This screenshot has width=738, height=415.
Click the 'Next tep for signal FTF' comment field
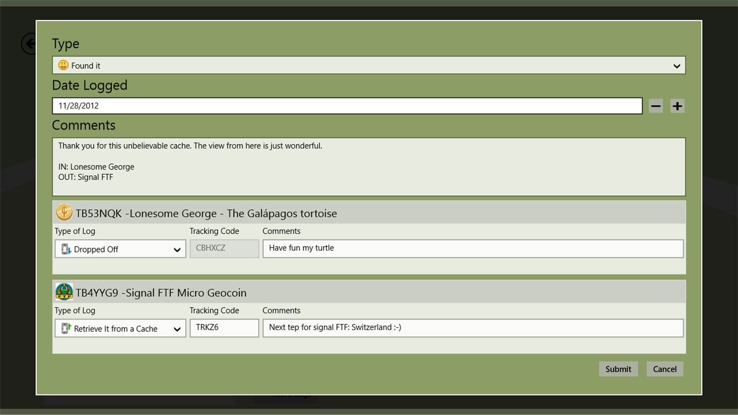473,328
